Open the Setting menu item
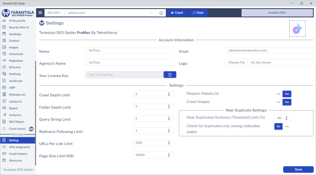Screen dimensions: 316x175 (x=18, y=140)
